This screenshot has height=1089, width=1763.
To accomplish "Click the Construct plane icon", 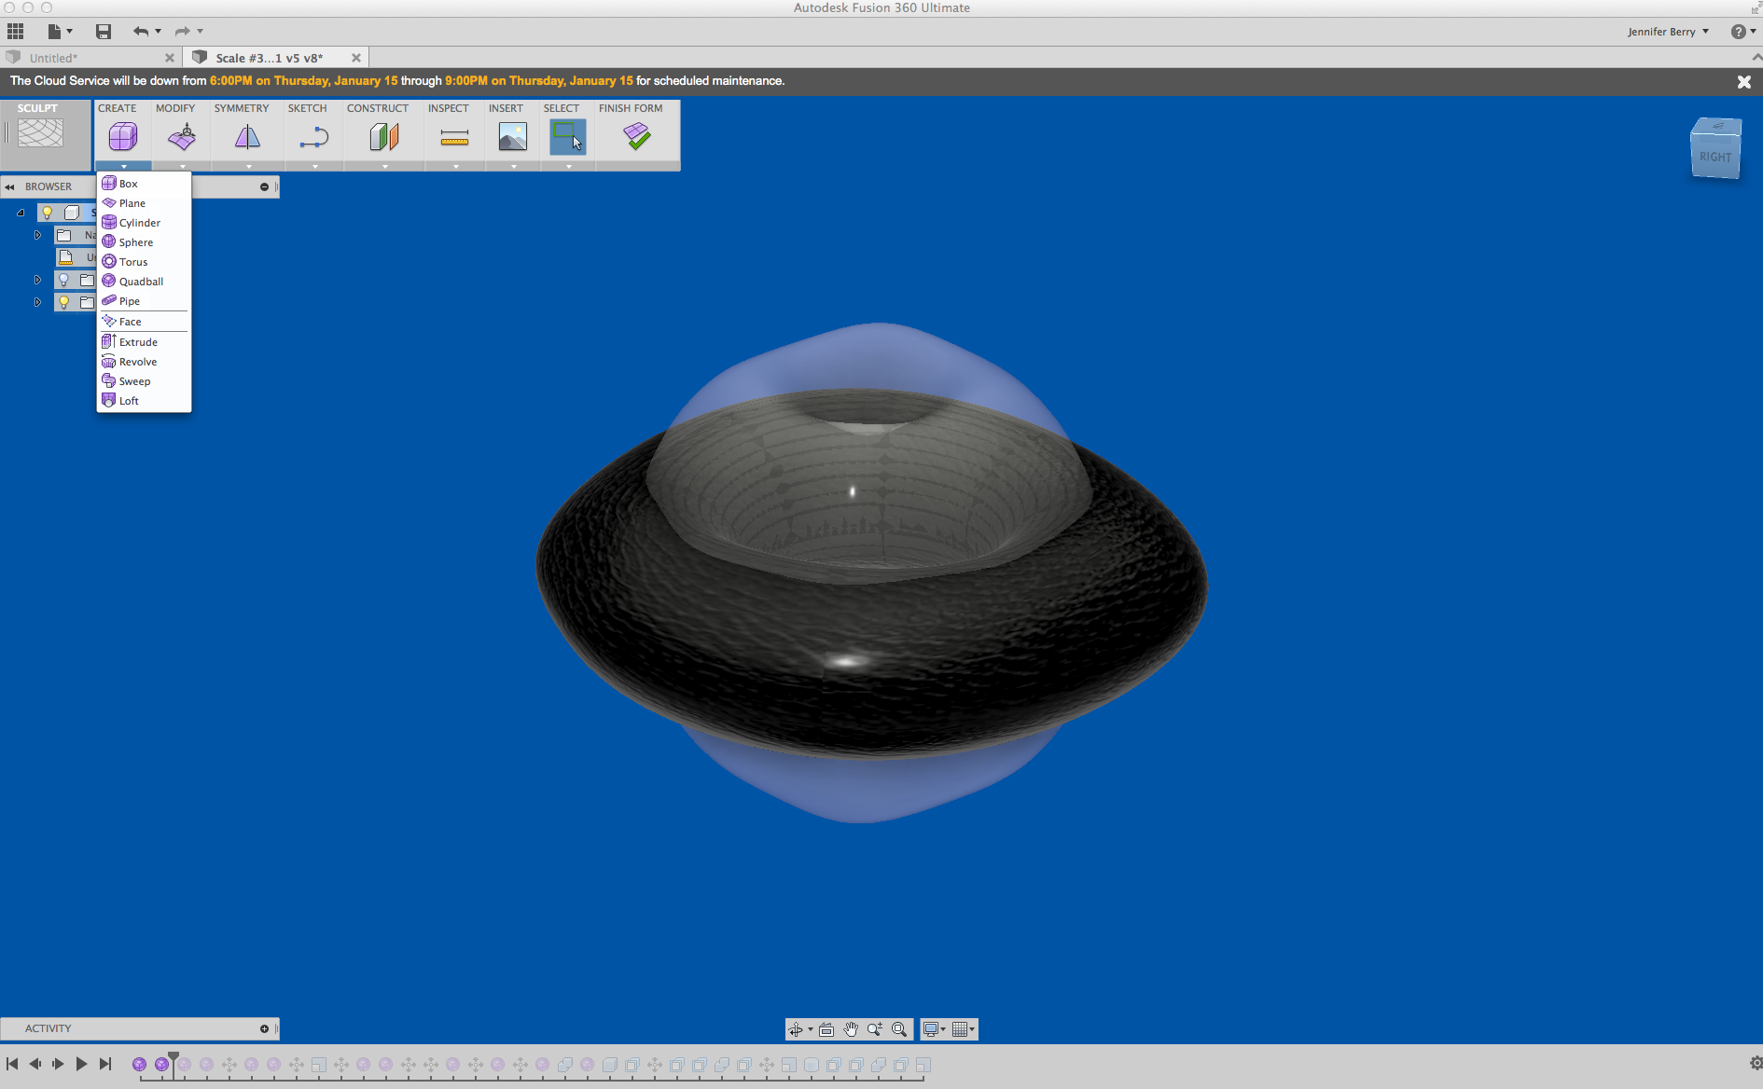I will [x=384, y=137].
